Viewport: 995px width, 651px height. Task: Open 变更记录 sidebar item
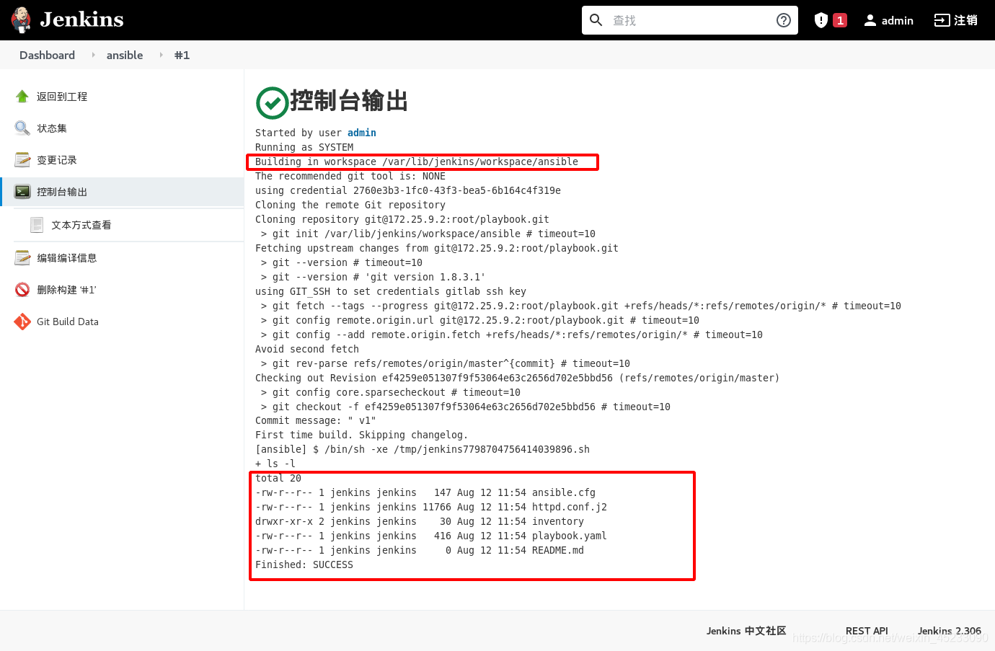(x=57, y=160)
